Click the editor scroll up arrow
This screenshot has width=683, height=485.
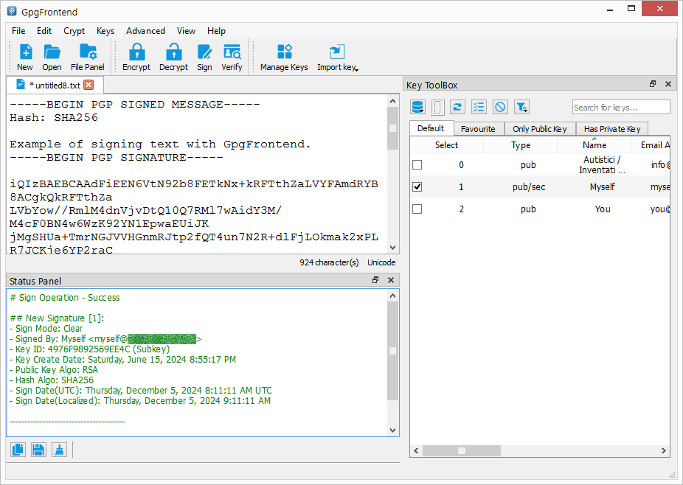(393, 101)
